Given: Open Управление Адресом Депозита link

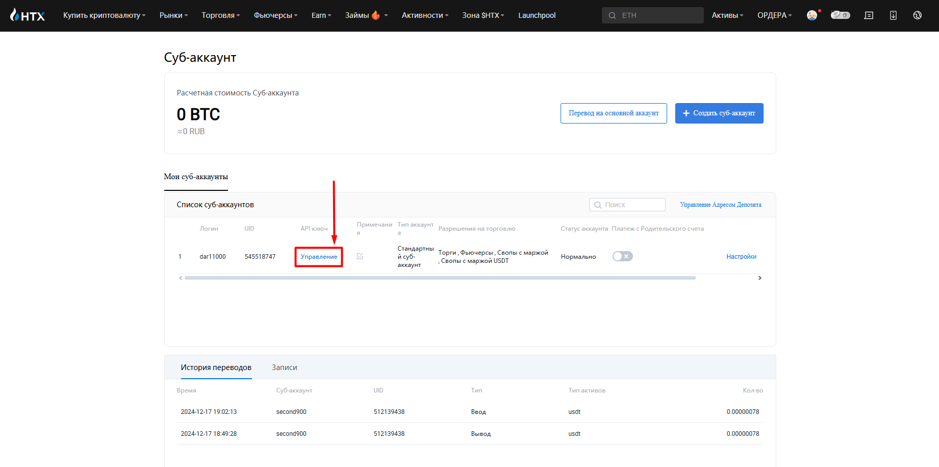Looking at the screenshot, I should coord(720,205).
